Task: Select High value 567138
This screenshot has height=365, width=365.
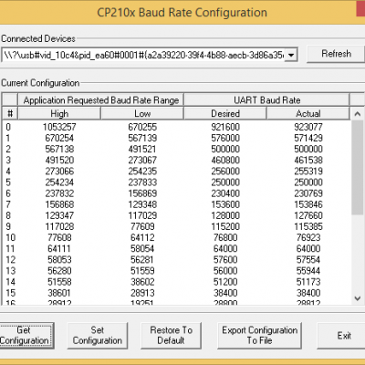Action: (59, 149)
